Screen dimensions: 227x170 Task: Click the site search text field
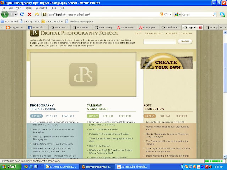(x=160, y=41)
